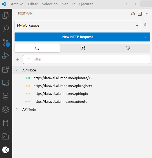Click the Postman icon in activity bar
Image resolution: width=152 pixels, height=158 pixels.
6,150
